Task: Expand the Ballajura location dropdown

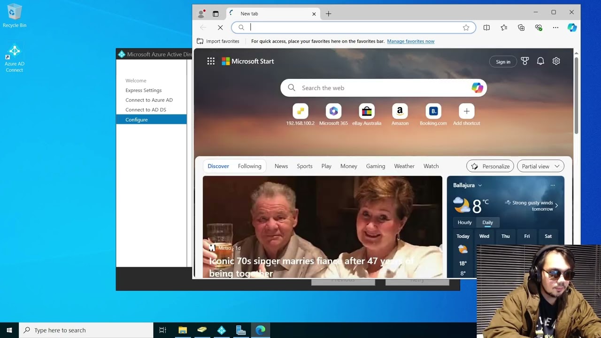Action: coord(468,185)
